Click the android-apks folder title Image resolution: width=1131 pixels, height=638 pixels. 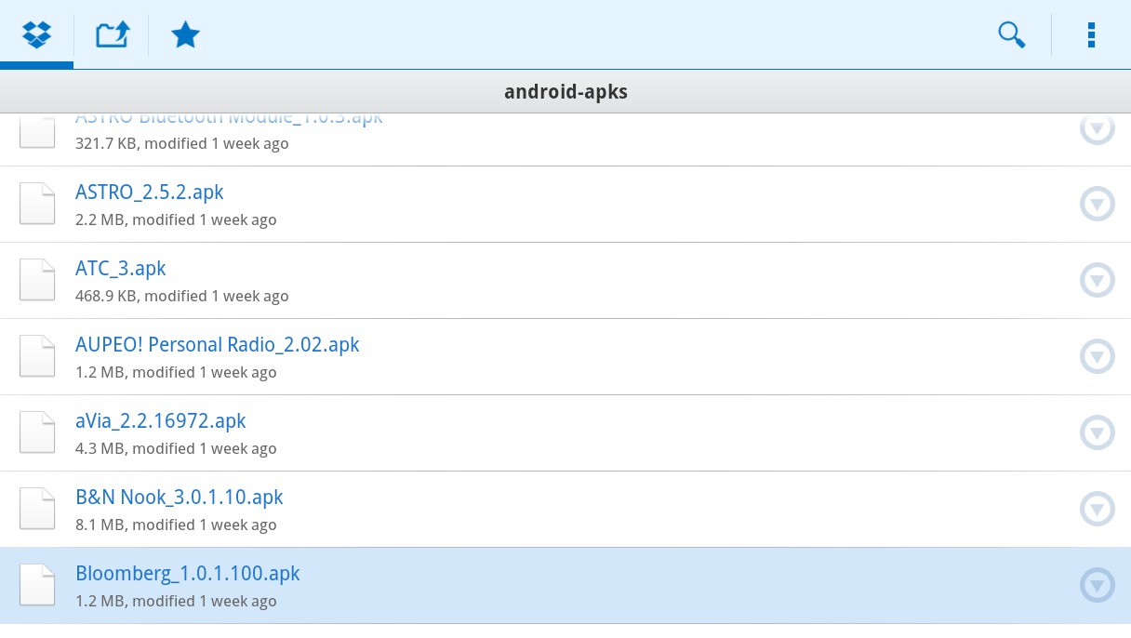coord(565,92)
